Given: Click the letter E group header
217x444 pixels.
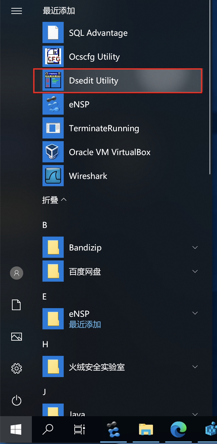Looking at the screenshot, I should (44, 297).
